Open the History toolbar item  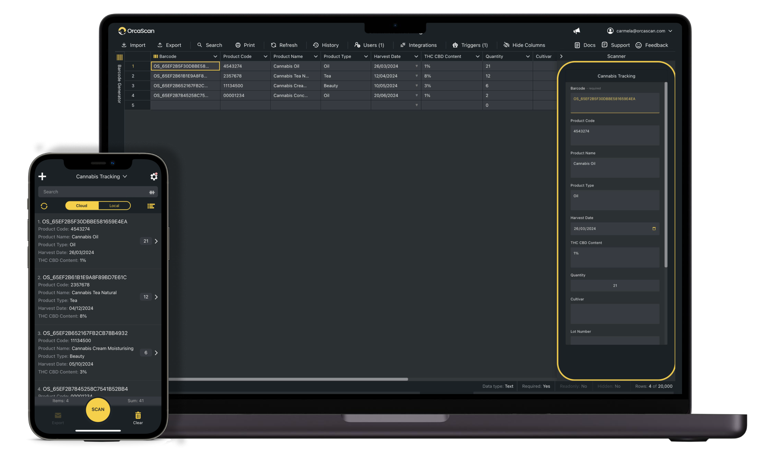(326, 45)
